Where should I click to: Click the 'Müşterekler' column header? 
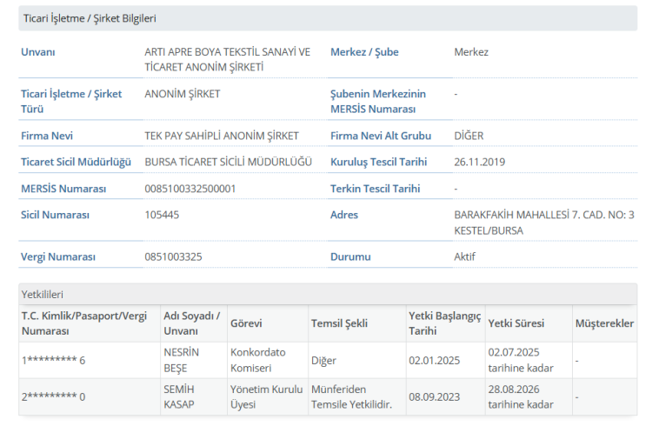[x=604, y=323]
